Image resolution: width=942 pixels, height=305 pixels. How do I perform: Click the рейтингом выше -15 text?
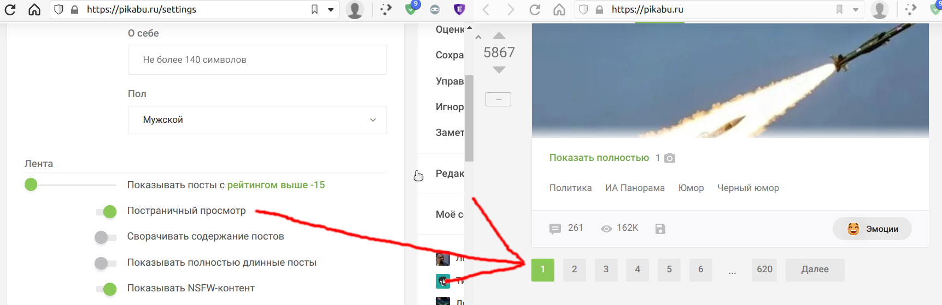pyautogui.click(x=276, y=185)
